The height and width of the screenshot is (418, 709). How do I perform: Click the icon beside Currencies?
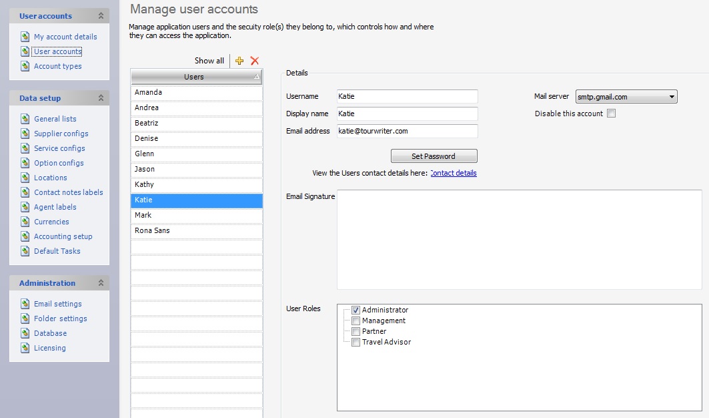pos(25,222)
